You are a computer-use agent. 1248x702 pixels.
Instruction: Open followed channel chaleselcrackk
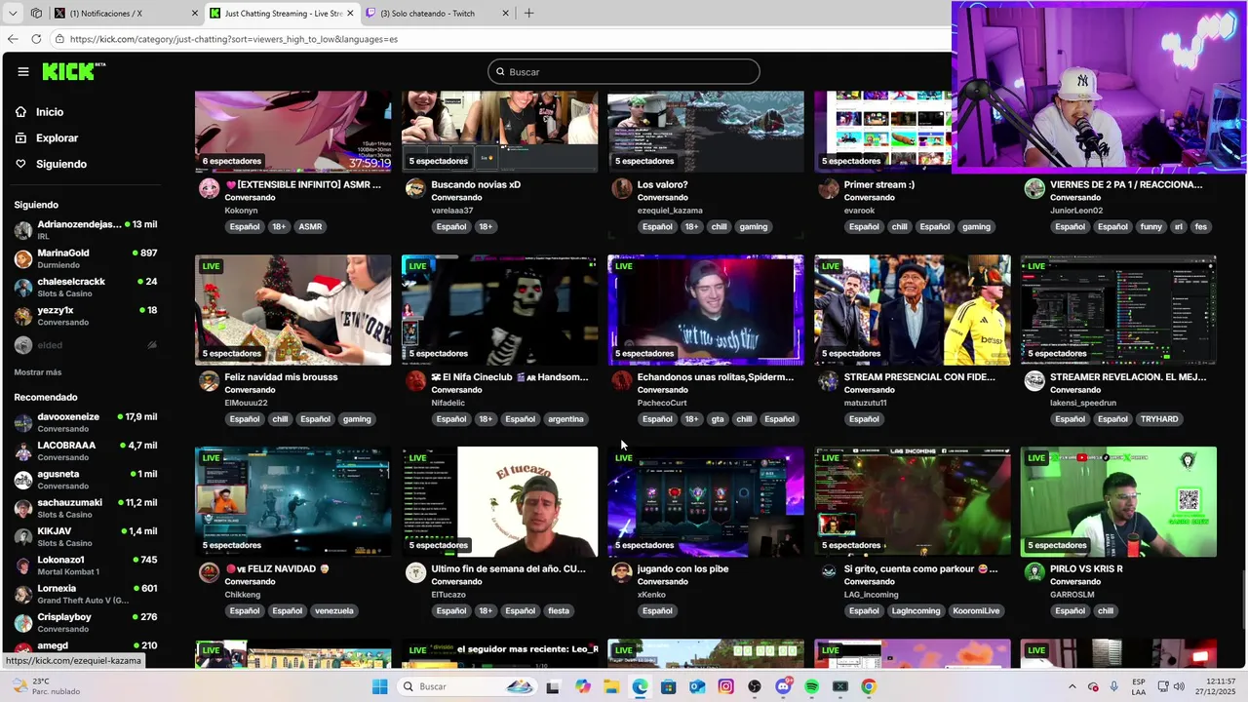[x=86, y=287]
